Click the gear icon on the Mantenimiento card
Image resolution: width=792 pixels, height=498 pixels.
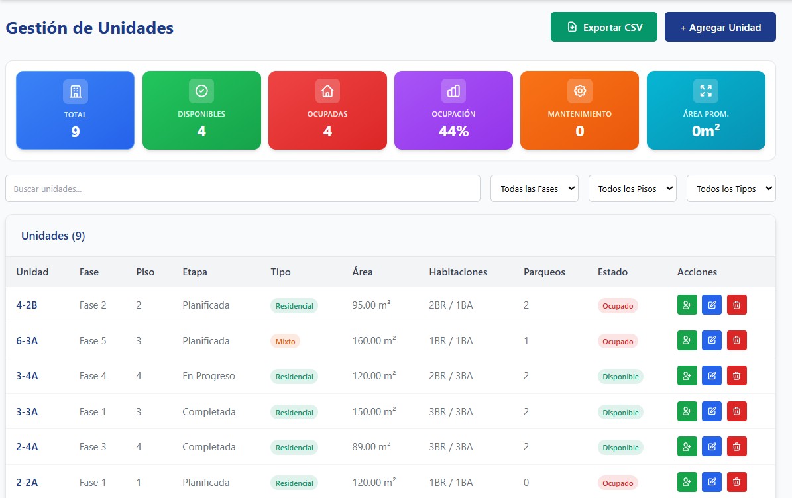[579, 91]
